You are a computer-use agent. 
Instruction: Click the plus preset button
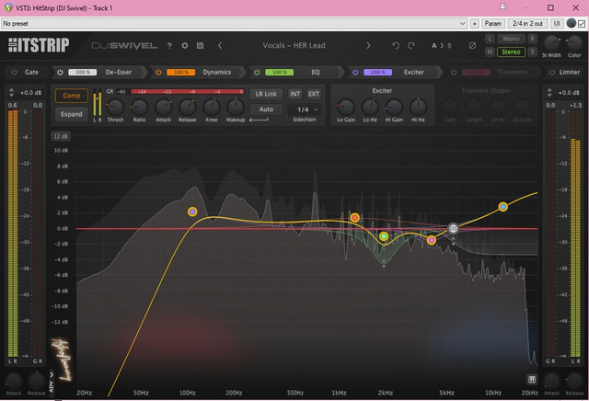click(x=475, y=24)
